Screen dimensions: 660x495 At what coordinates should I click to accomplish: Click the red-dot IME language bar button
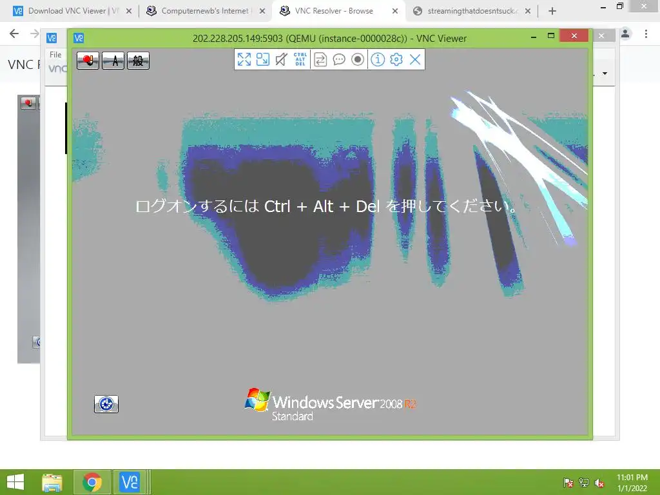[x=88, y=61]
